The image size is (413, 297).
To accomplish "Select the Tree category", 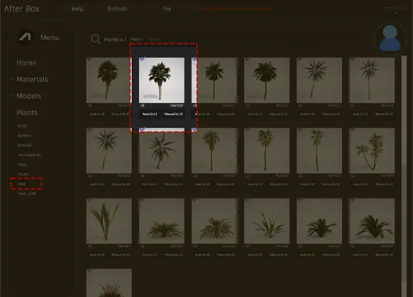I will click(x=22, y=184).
